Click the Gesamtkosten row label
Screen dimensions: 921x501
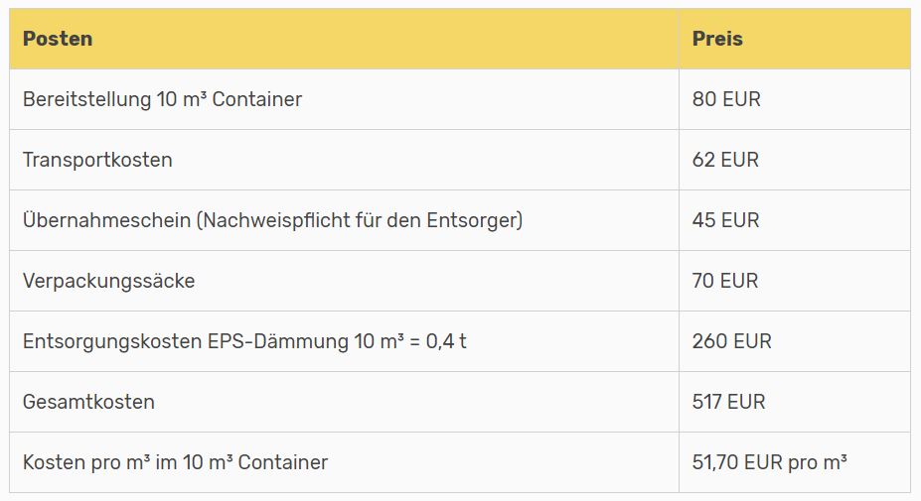88,402
